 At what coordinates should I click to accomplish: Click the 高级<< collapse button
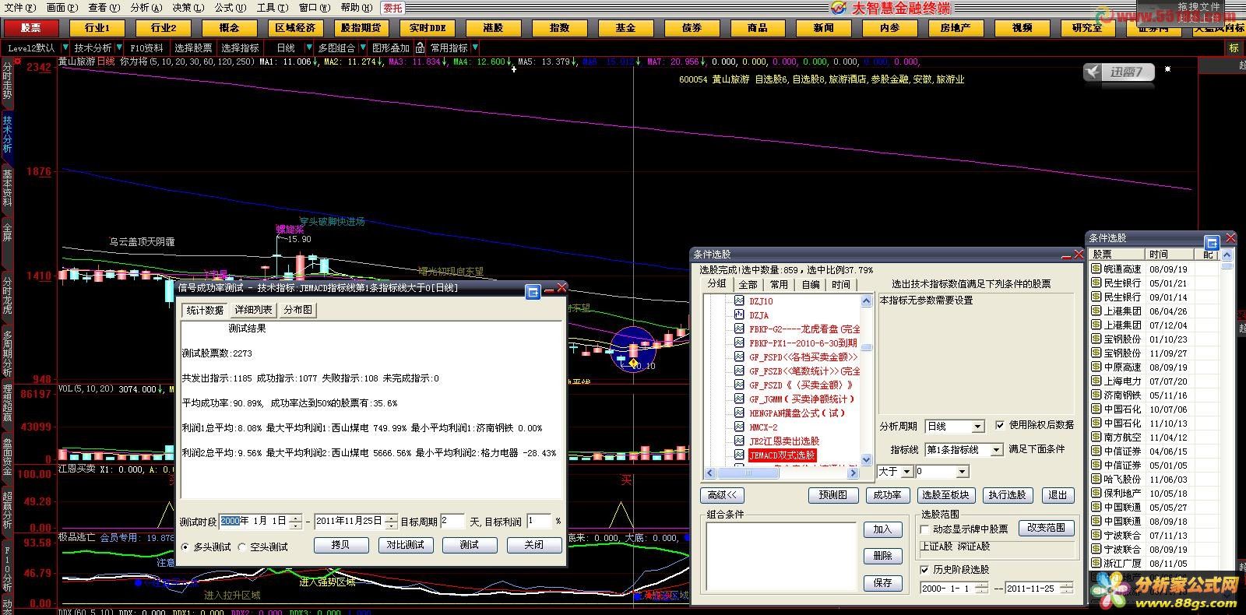(x=722, y=495)
